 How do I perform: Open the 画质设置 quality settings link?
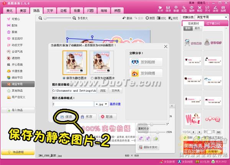[x=115, y=104]
